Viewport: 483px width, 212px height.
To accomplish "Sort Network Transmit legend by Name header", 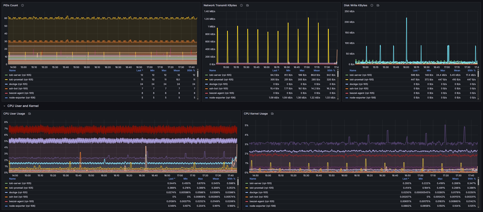I will pyautogui.click(x=213, y=70).
